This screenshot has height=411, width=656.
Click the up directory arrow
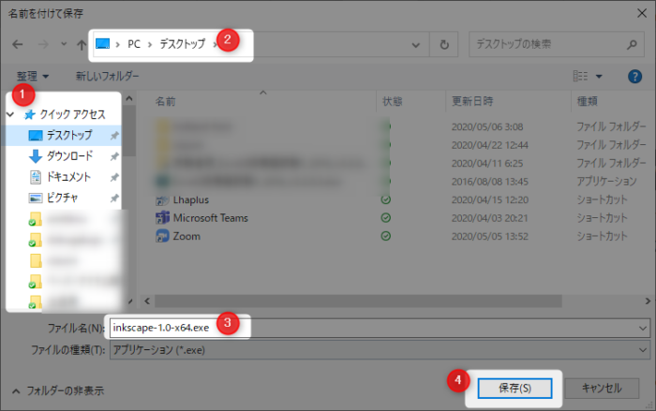(81, 44)
